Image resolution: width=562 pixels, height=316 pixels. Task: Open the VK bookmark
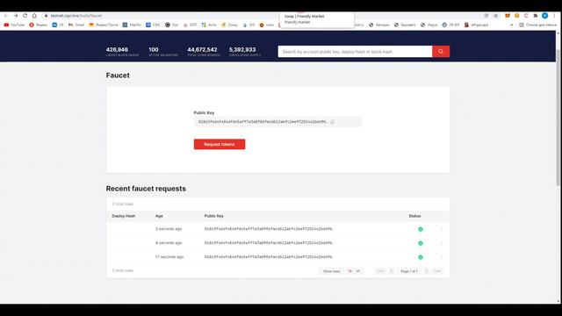point(58,25)
